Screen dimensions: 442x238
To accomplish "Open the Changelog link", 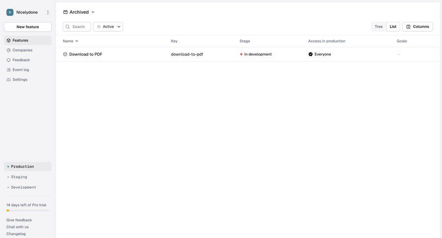I will point(16,234).
